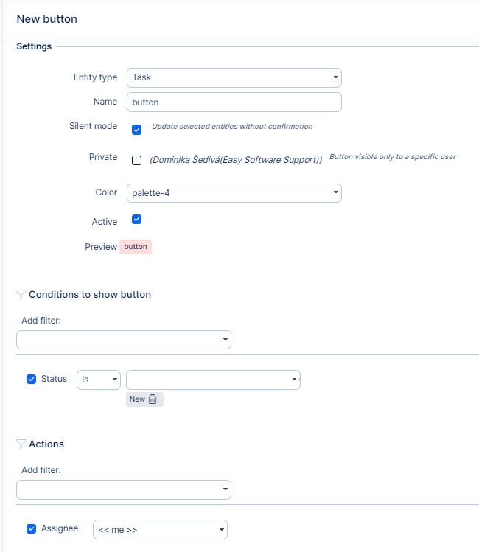Uncheck the Active checkbox
Viewport: 479px width, 552px height.
[136, 220]
